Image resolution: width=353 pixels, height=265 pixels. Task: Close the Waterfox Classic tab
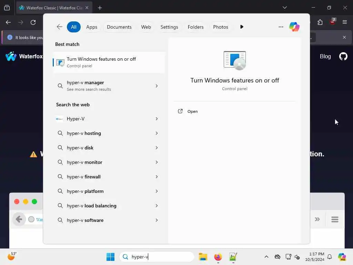[87, 8]
